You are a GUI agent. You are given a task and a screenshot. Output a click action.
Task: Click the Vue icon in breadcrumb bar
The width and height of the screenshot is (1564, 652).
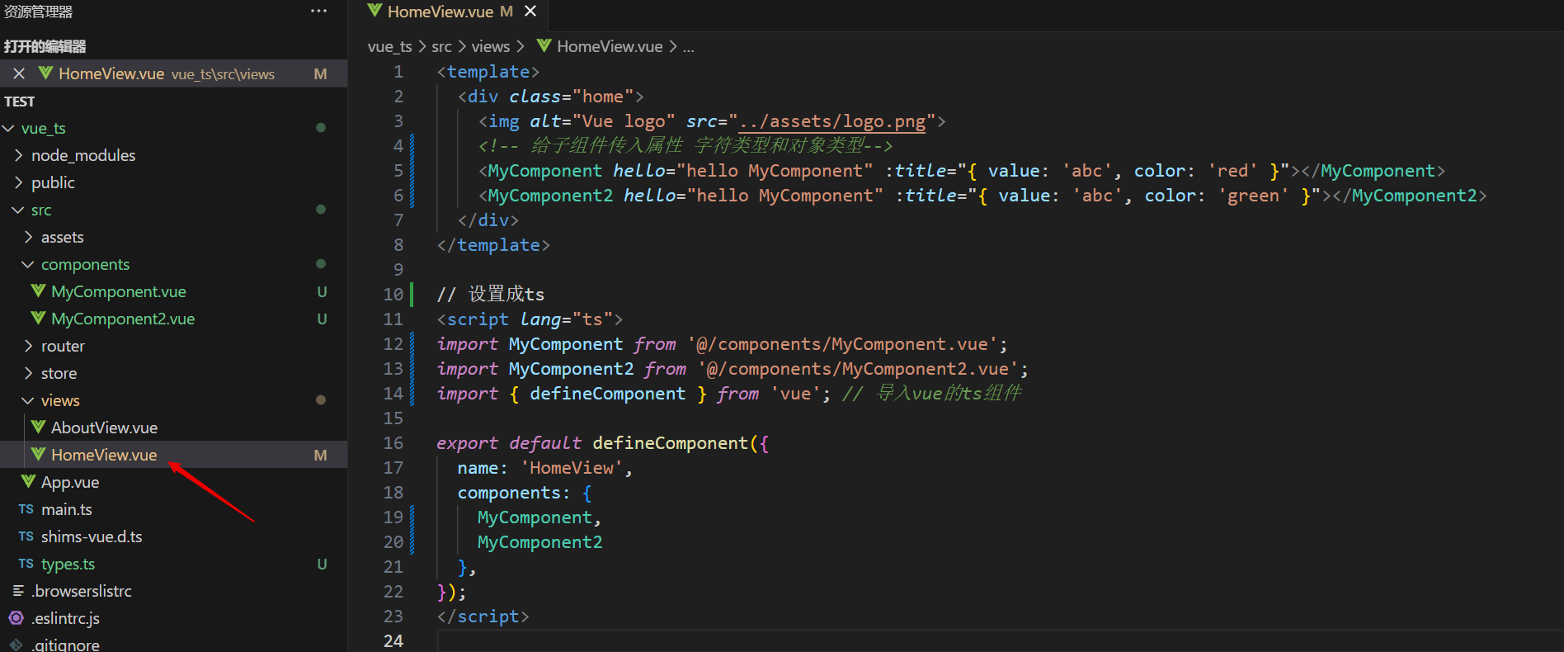[x=544, y=46]
